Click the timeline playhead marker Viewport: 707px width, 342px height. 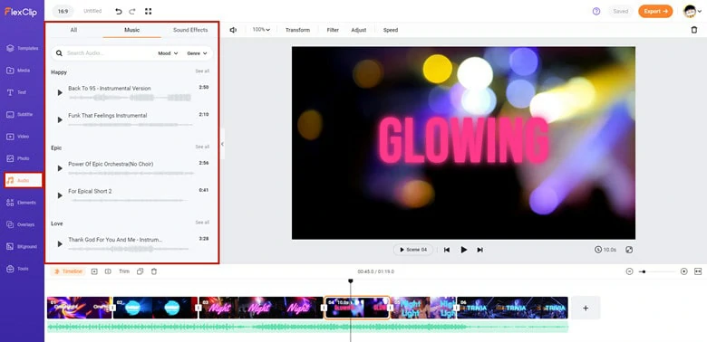click(x=351, y=281)
